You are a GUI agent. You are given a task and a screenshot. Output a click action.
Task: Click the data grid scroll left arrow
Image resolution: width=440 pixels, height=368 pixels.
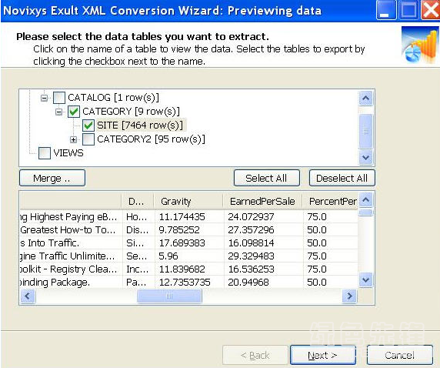coord(28,296)
